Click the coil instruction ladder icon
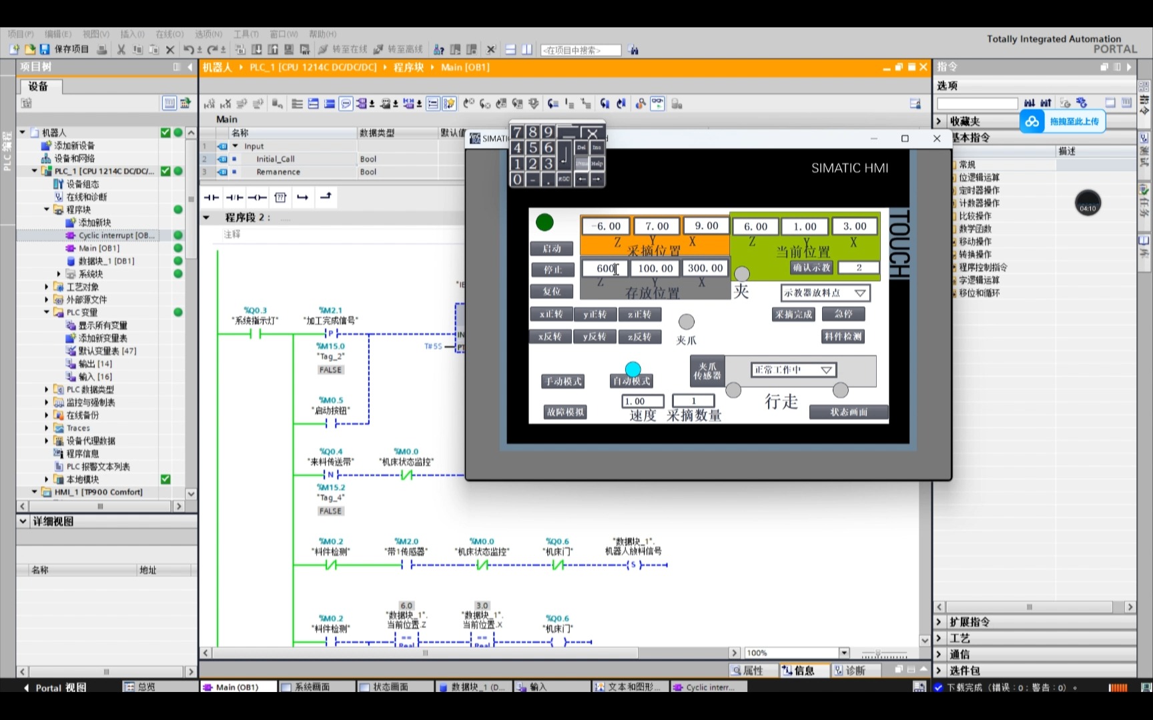 [257, 197]
